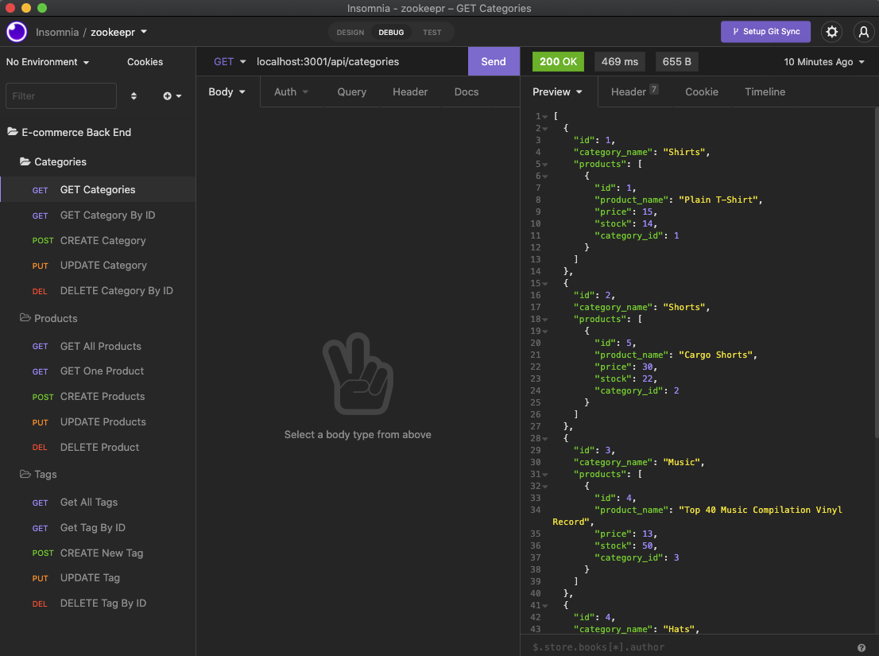This screenshot has width=879, height=656.
Task: Click the E-commerce Back End folder icon
Action: point(14,132)
